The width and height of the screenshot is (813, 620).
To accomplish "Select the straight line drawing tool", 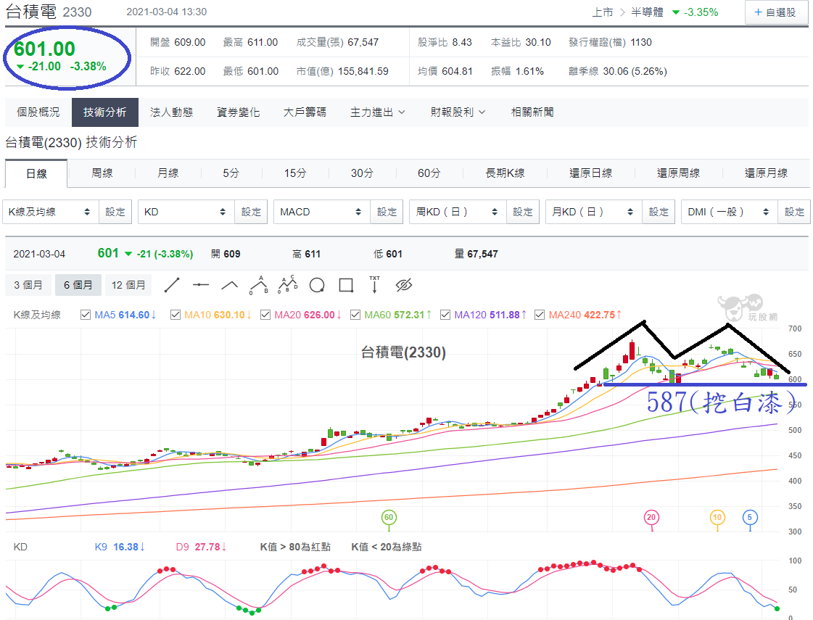I will tap(172, 285).
